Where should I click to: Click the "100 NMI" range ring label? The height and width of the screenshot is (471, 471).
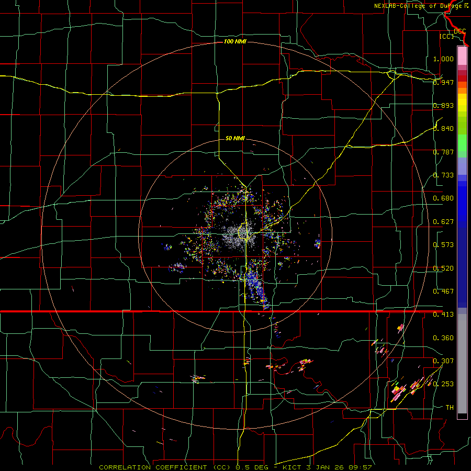235,41
